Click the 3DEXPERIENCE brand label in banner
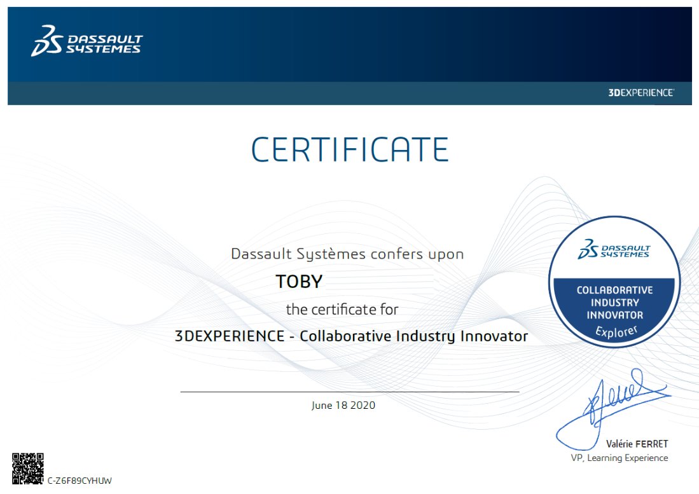 [x=641, y=93]
